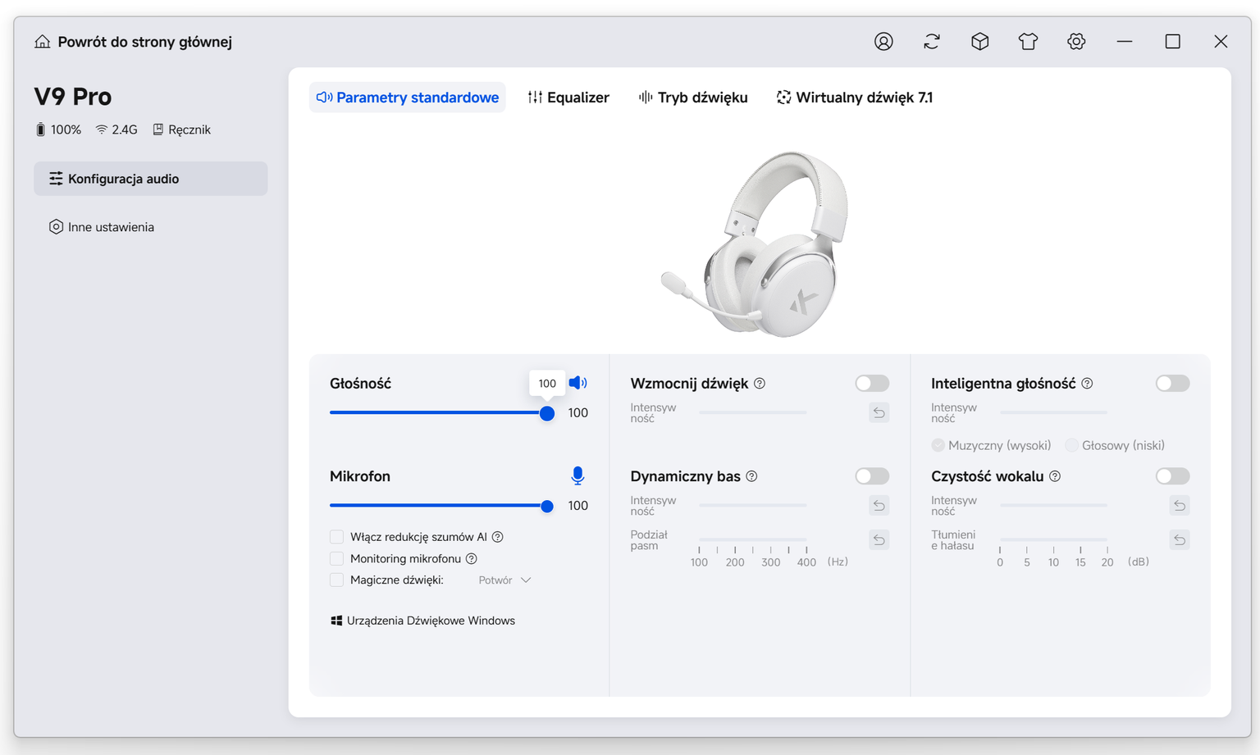Viewport: 1260px width, 755px height.
Task: Reset Dynamiczny bas intensity
Action: (879, 505)
